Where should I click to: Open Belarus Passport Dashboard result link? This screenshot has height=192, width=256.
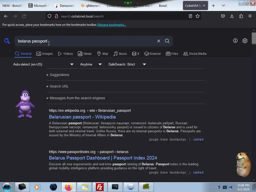point(103,158)
